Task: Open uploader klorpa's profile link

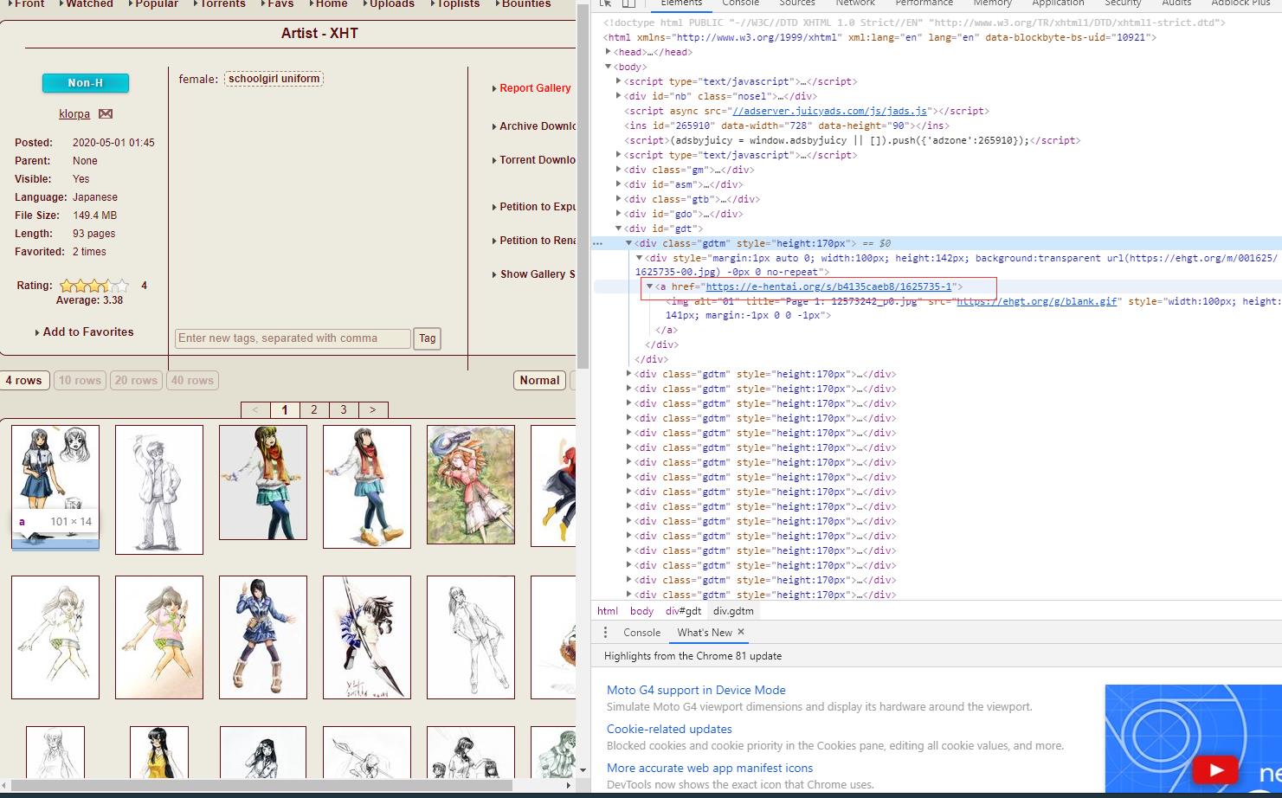Action: [74, 114]
